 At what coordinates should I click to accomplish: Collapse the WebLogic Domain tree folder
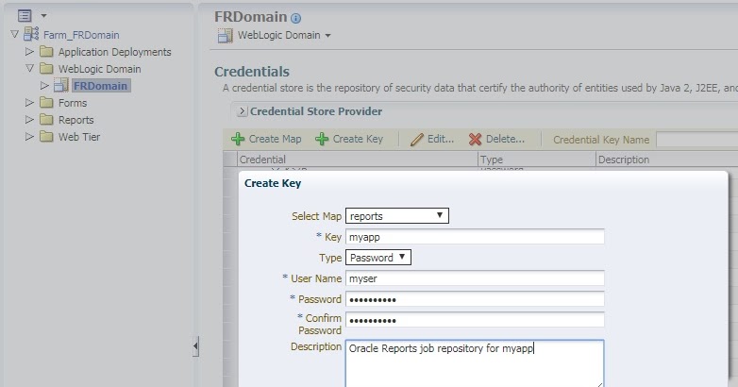click(29, 68)
